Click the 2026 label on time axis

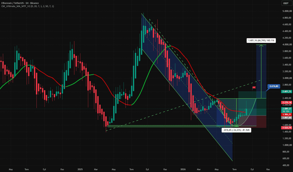pos(183,169)
